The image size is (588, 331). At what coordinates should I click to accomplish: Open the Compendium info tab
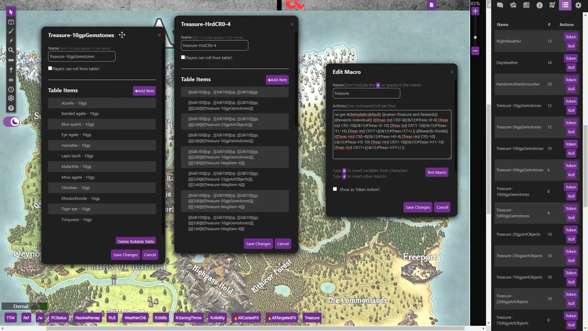tap(539, 5)
